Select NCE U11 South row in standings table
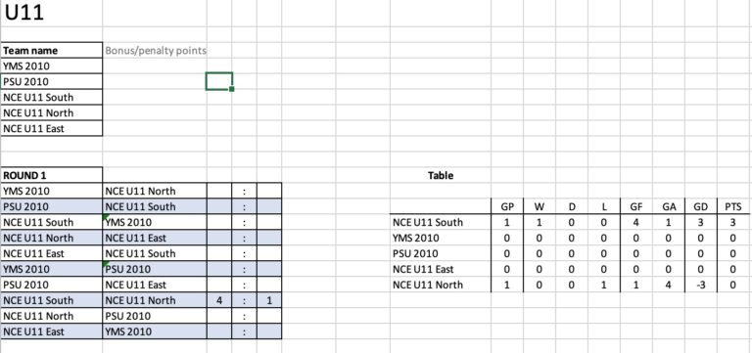This screenshot has width=752, height=353. tap(570, 222)
